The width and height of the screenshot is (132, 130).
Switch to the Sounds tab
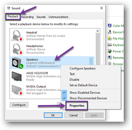coord(41,17)
